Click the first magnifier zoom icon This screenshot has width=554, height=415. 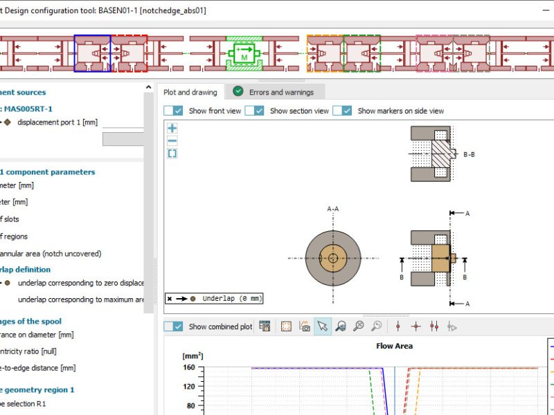click(x=340, y=326)
